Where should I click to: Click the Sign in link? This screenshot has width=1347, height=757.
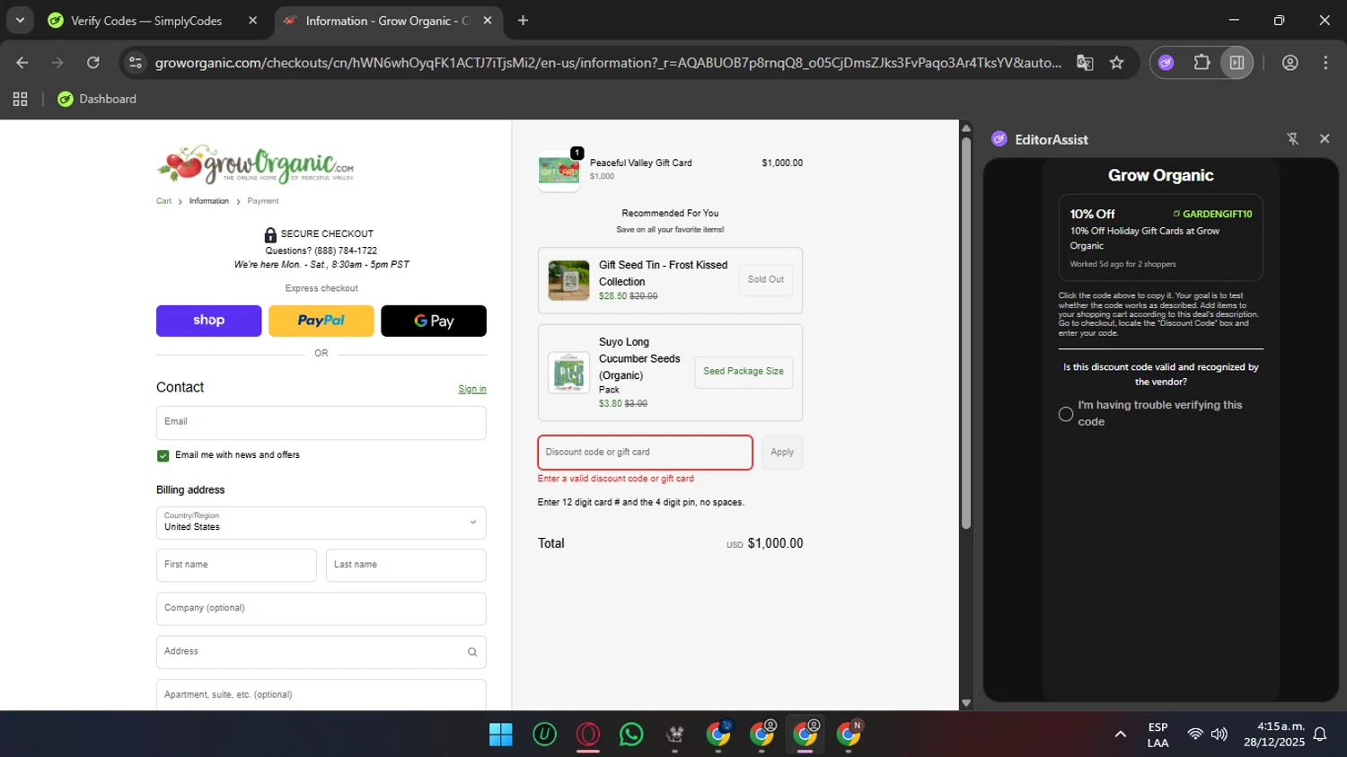[x=472, y=389]
